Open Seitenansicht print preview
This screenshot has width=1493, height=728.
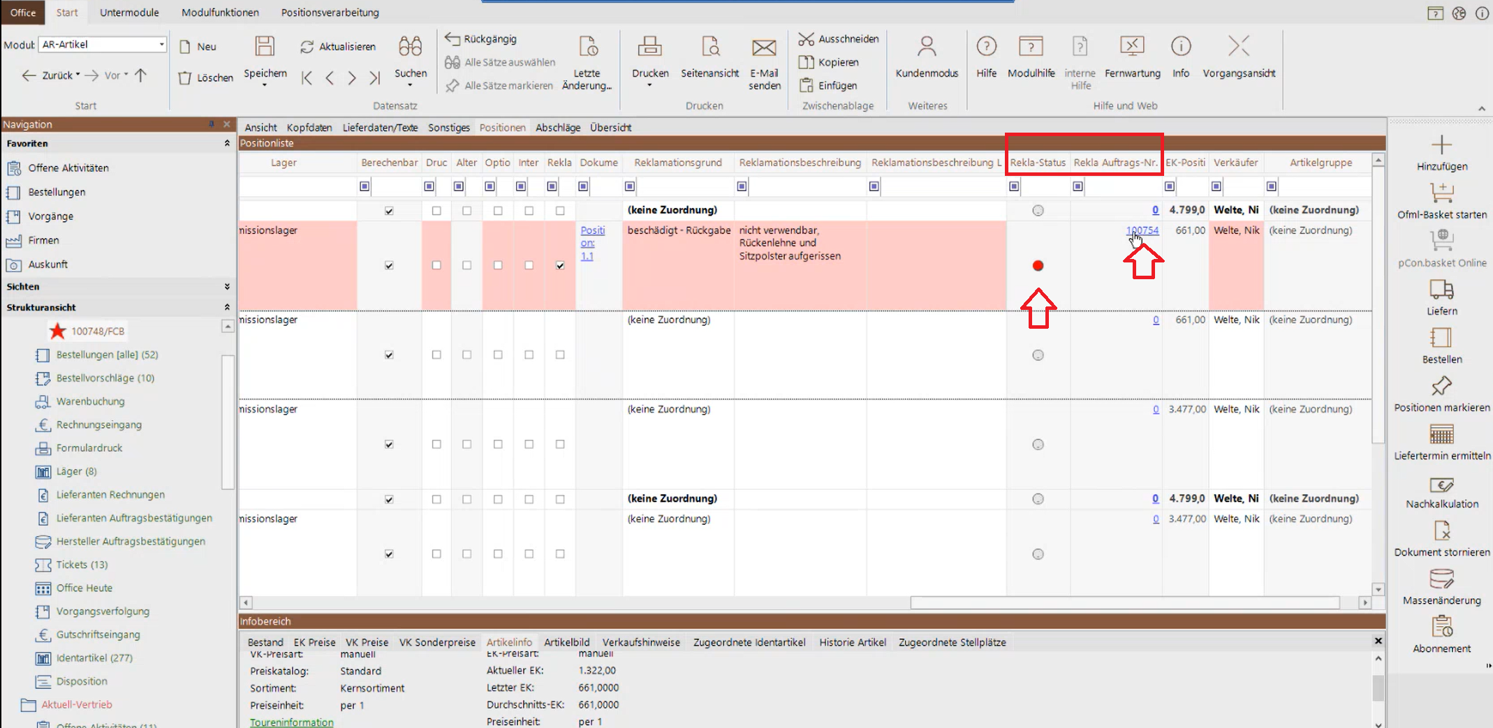pos(709,47)
